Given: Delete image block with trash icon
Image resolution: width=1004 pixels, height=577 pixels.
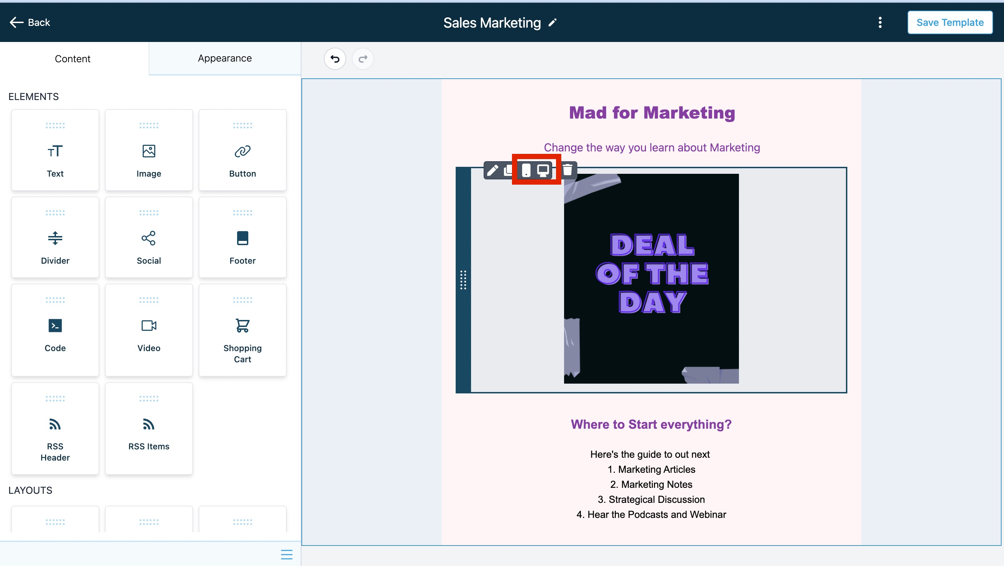Looking at the screenshot, I should click(x=568, y=170).
